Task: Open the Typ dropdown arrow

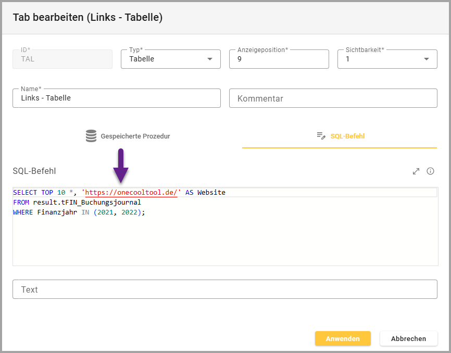Action: [x=210, y=59]
